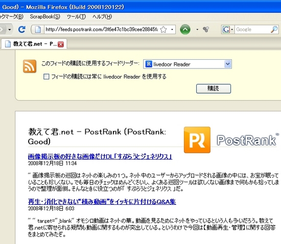Select the 教えて君.net tab

[34, 44]
